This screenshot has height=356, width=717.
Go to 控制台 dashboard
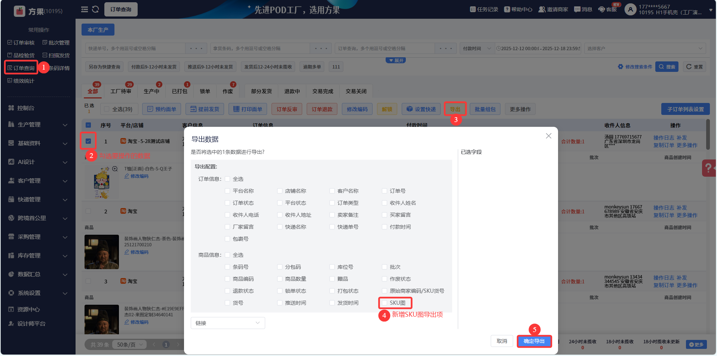pos(22,108)
